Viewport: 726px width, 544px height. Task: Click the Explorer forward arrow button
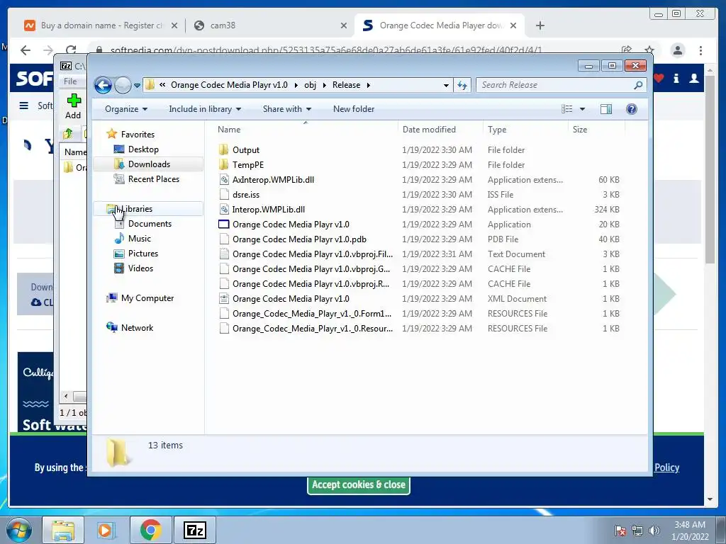tap(123, 85)
